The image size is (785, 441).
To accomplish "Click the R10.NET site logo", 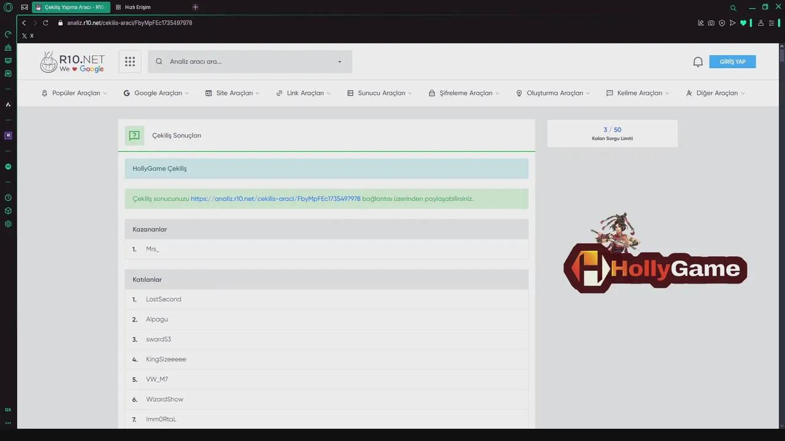I will [72, 62].
